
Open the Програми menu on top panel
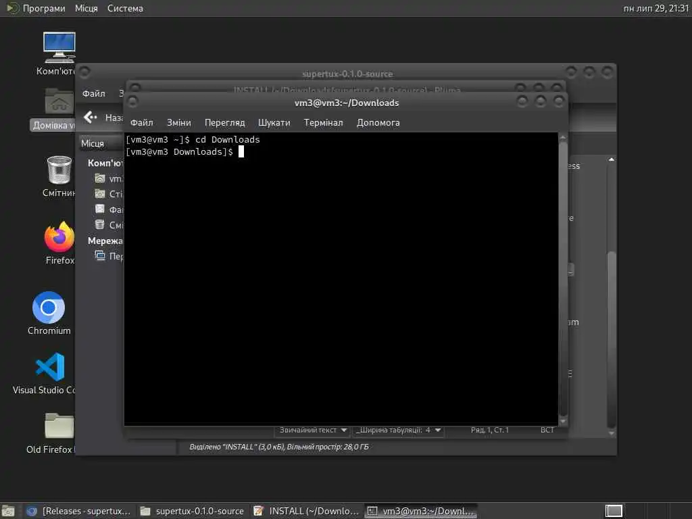(44, 8)
